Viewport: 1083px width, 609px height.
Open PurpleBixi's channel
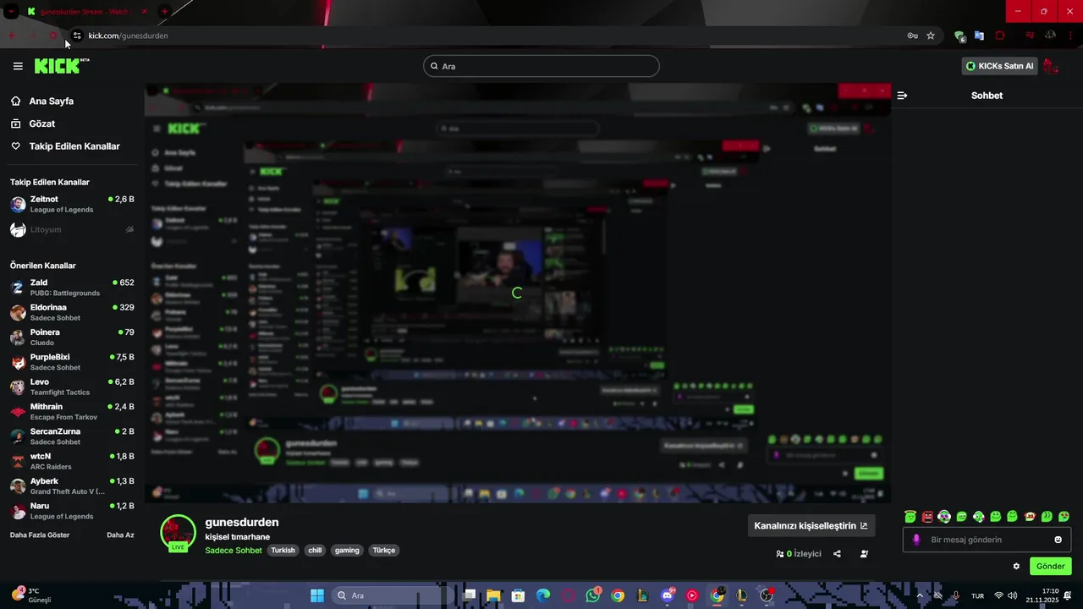71,362
